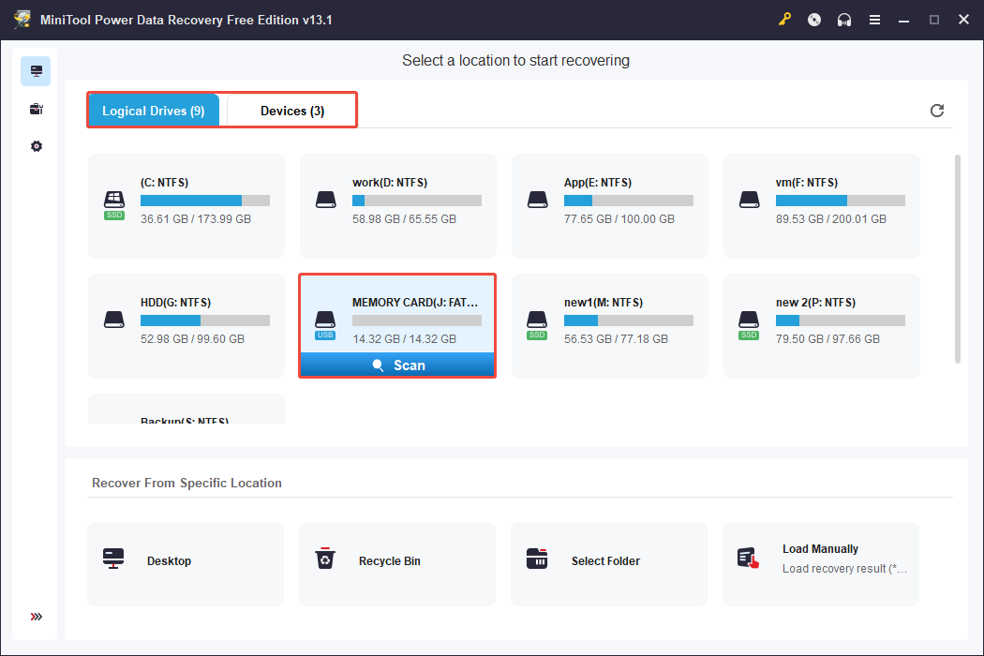Refresh the drive list
The height and width of the screenshot is (656, 984).
click(937, 111)
